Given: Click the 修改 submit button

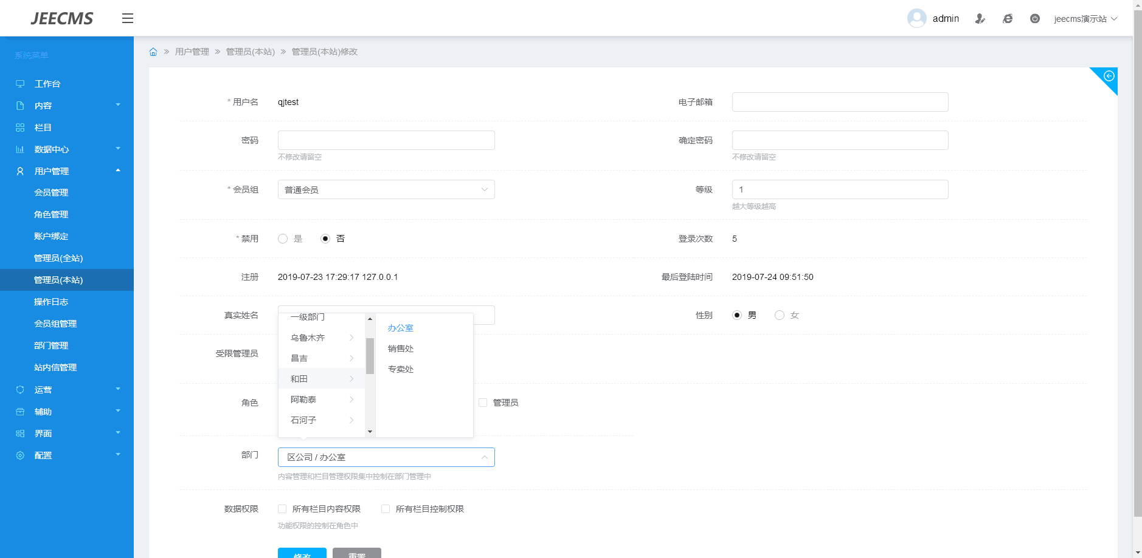Looking at the screenshot, I should point(302,553).
